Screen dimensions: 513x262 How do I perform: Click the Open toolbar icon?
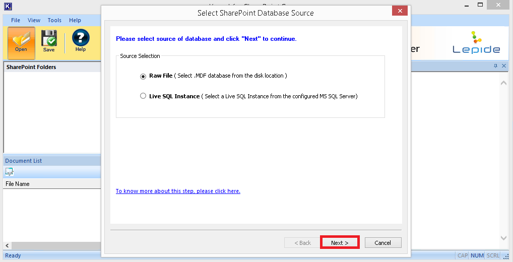[21, 43]
